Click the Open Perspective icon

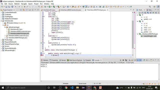click(154, 7)
